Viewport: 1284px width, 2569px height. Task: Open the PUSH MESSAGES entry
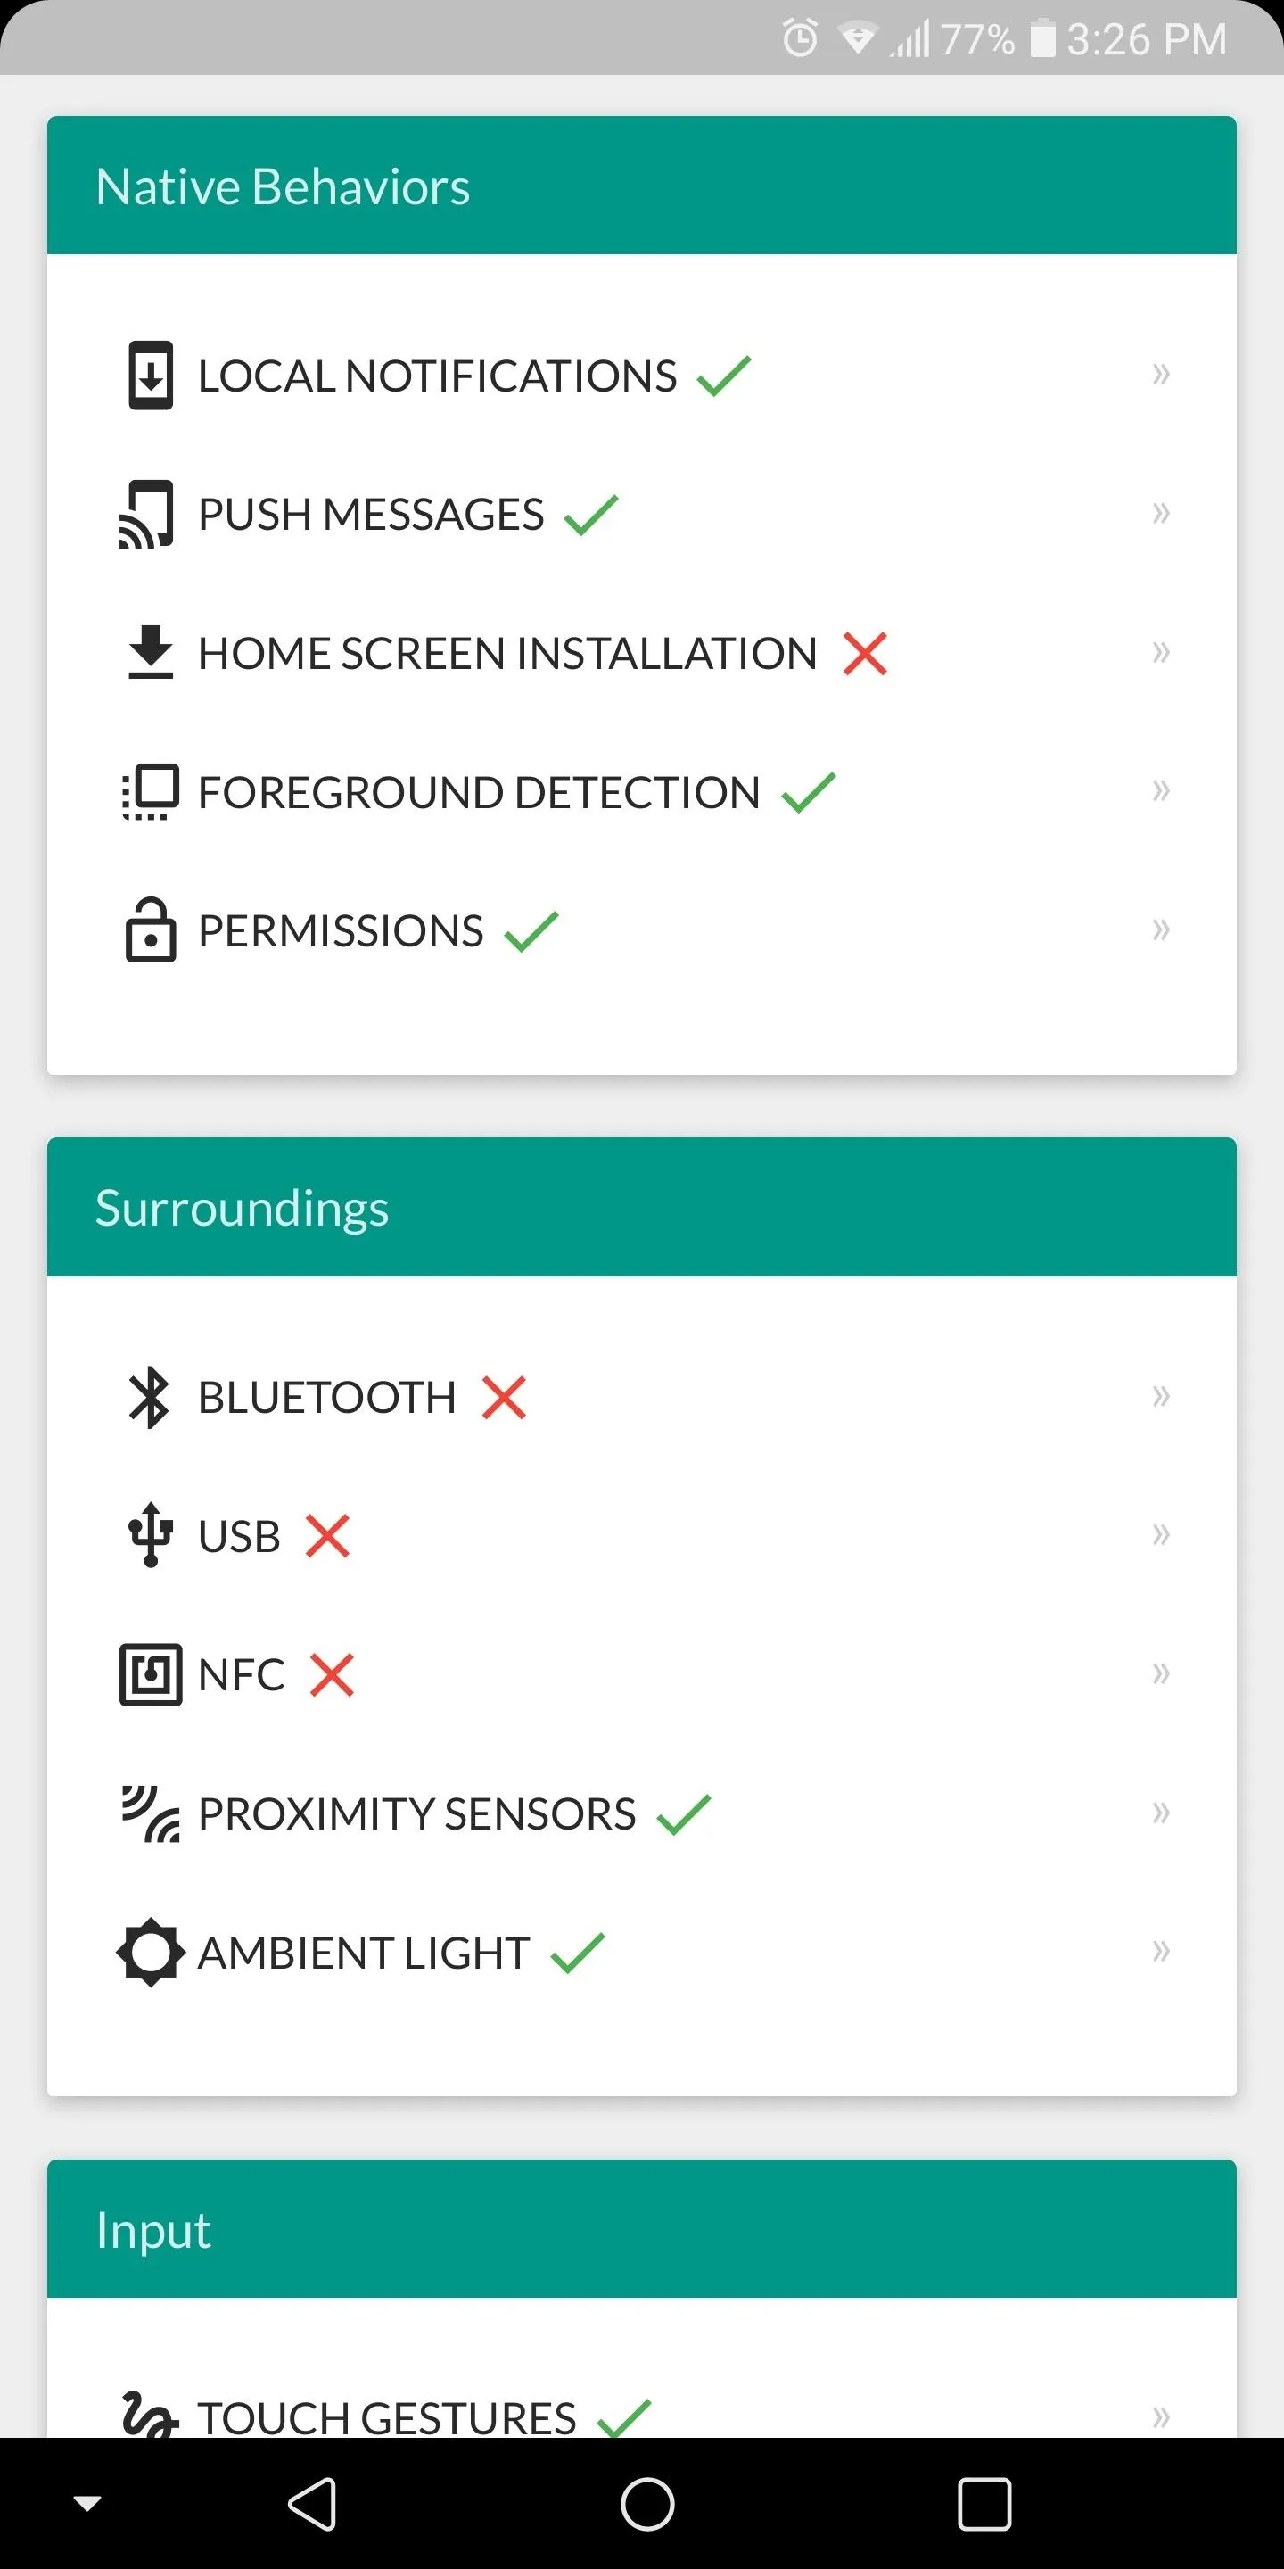642,515
